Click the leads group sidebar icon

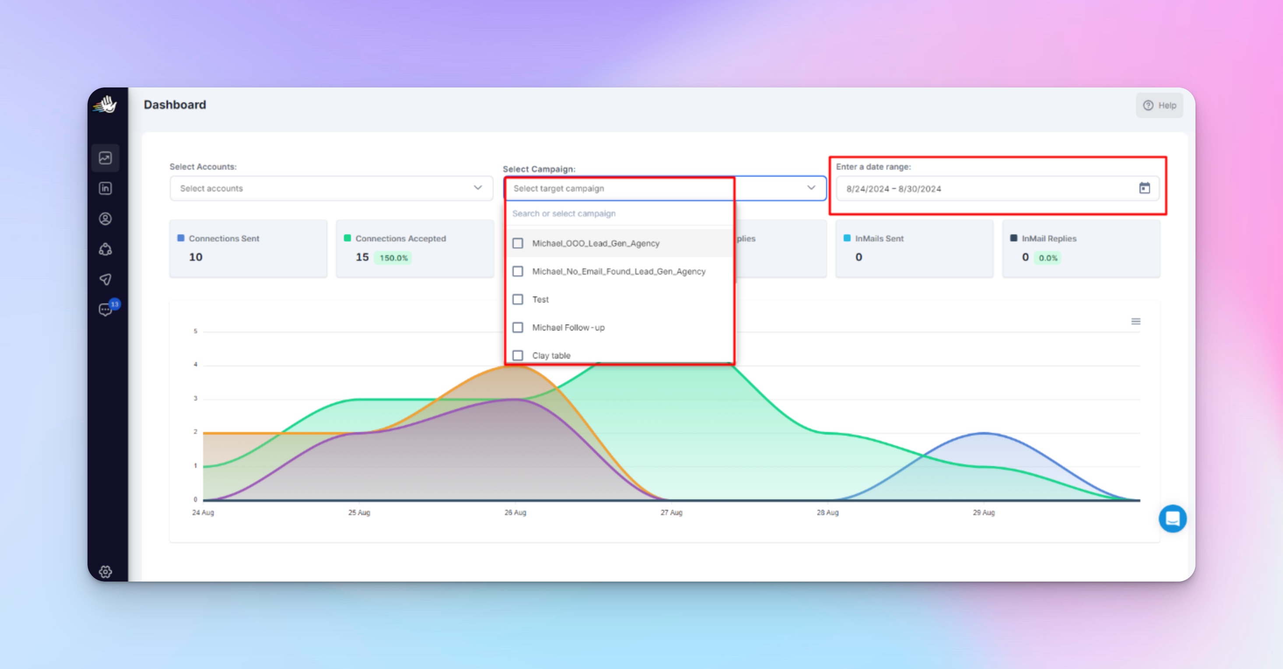[x=105, y=249]
